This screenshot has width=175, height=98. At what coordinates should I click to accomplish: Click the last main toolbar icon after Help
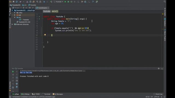tap(97, 2)
